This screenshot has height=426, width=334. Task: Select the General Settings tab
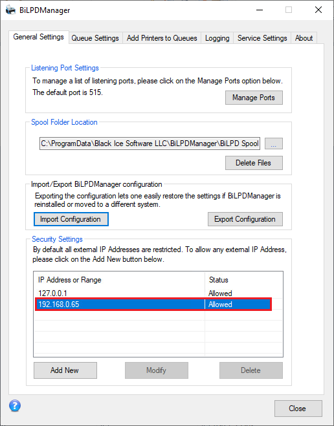point(39,37)
